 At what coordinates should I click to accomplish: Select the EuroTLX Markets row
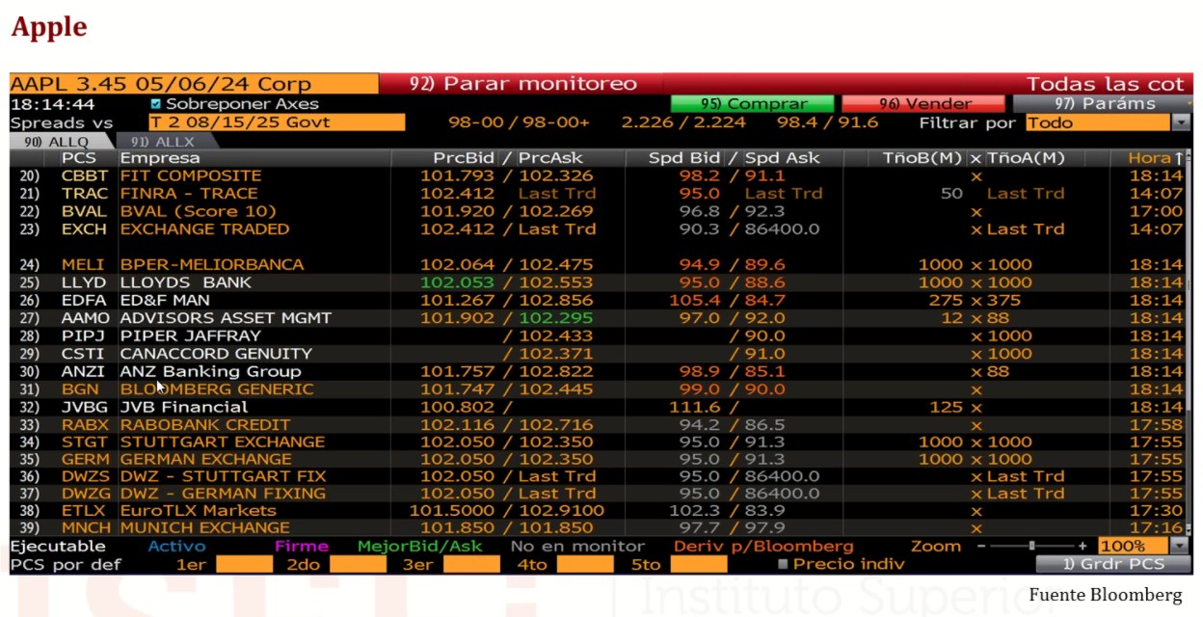pyautogui.click(x=598, y=511)
